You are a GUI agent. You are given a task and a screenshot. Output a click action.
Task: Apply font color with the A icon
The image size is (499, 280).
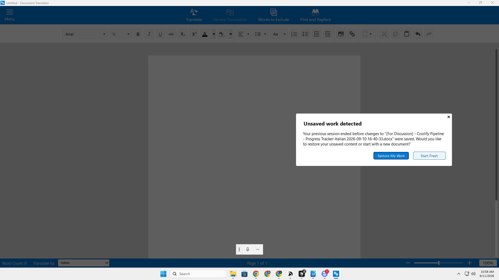click(x=205, y=34)
